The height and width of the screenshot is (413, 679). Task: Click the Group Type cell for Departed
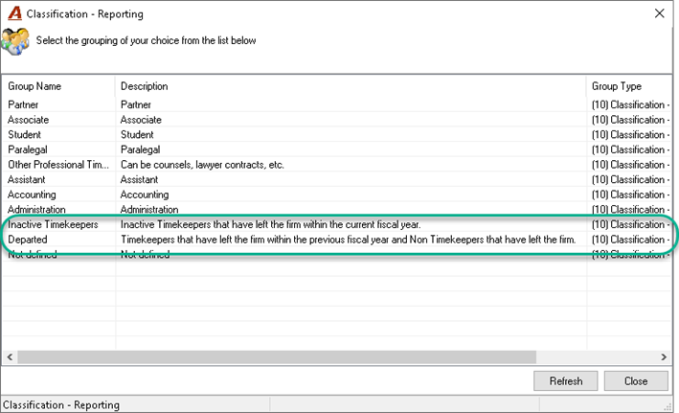(x=630, y=240)
